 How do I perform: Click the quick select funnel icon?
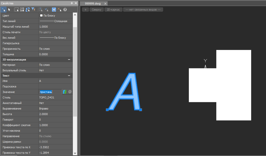click(33, 10)
